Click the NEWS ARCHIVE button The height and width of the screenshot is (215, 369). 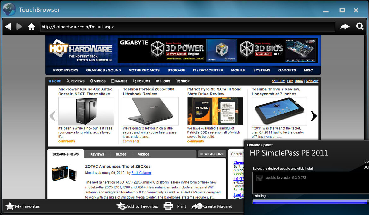tap(212, 154)
